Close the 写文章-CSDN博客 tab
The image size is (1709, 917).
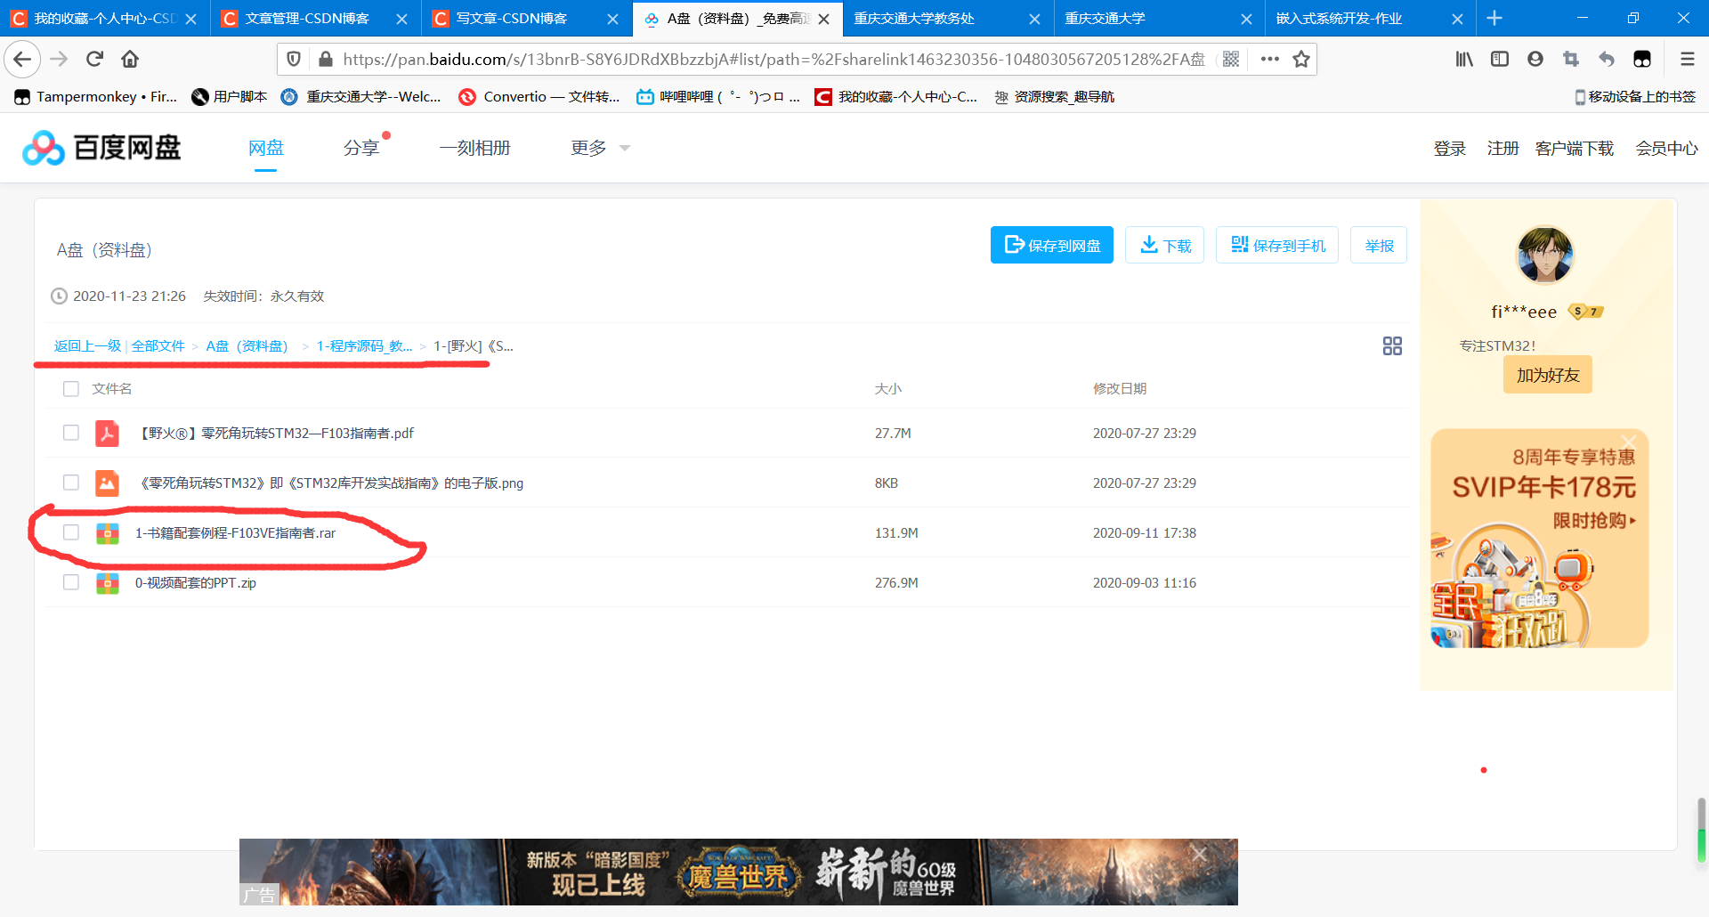click(612, 19)
